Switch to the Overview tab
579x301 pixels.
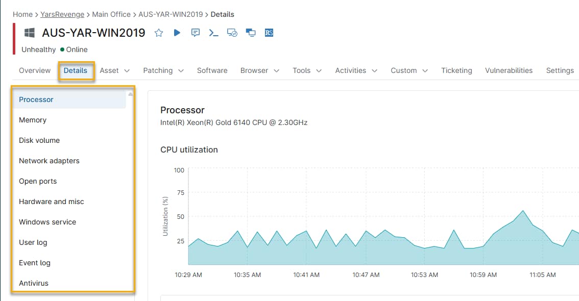coord(35,70)
